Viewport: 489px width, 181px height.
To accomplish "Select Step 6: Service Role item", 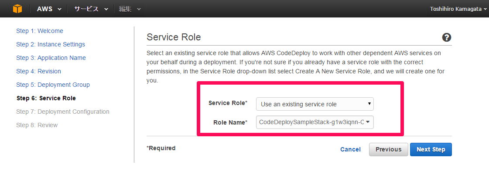I will coord(46,98).
